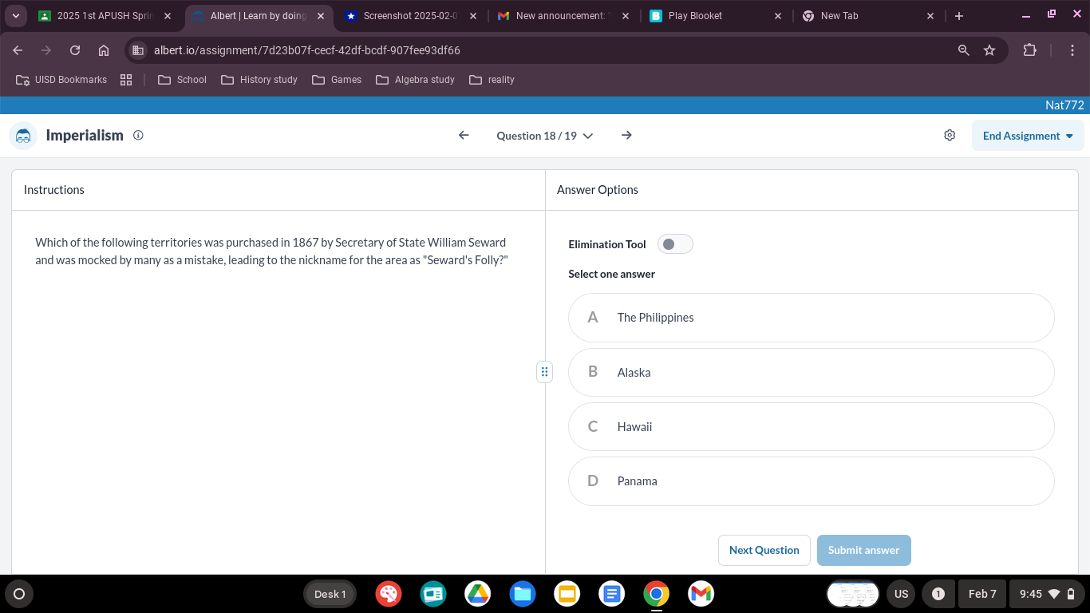The image size is (1090, 613).
Task: Close the 2025 1st APUSH Spring tab
Action: [168, 16]
